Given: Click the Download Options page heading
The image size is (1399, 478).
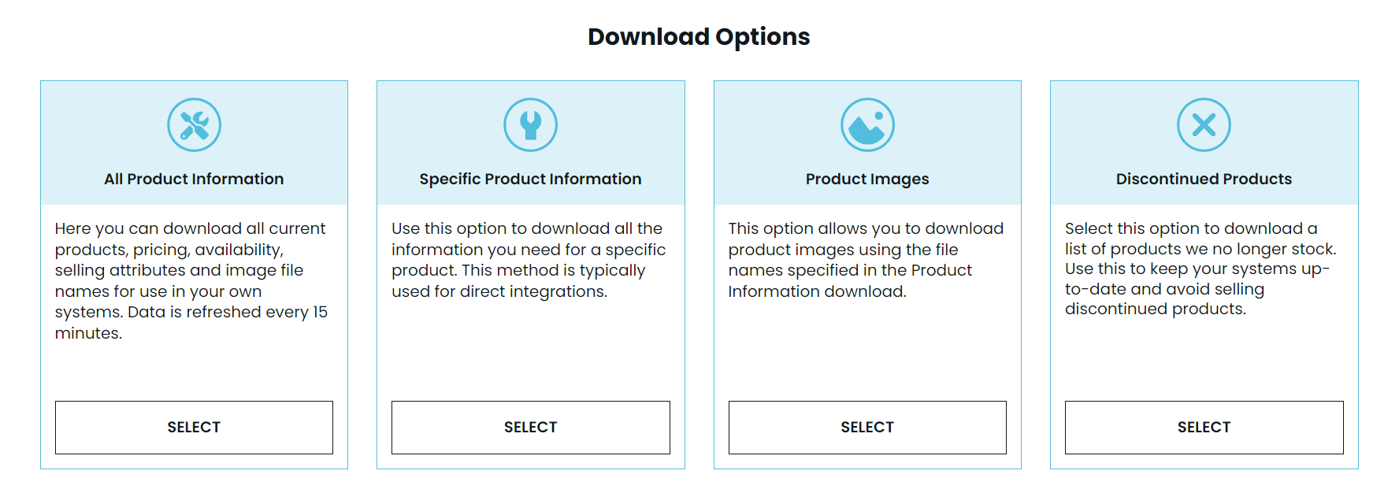Looking at the screenshot, I should [699, 36].
